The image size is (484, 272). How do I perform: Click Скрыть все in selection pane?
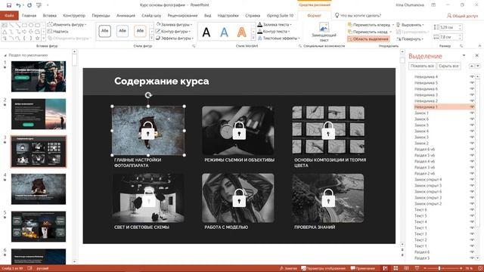coord(448,66)
